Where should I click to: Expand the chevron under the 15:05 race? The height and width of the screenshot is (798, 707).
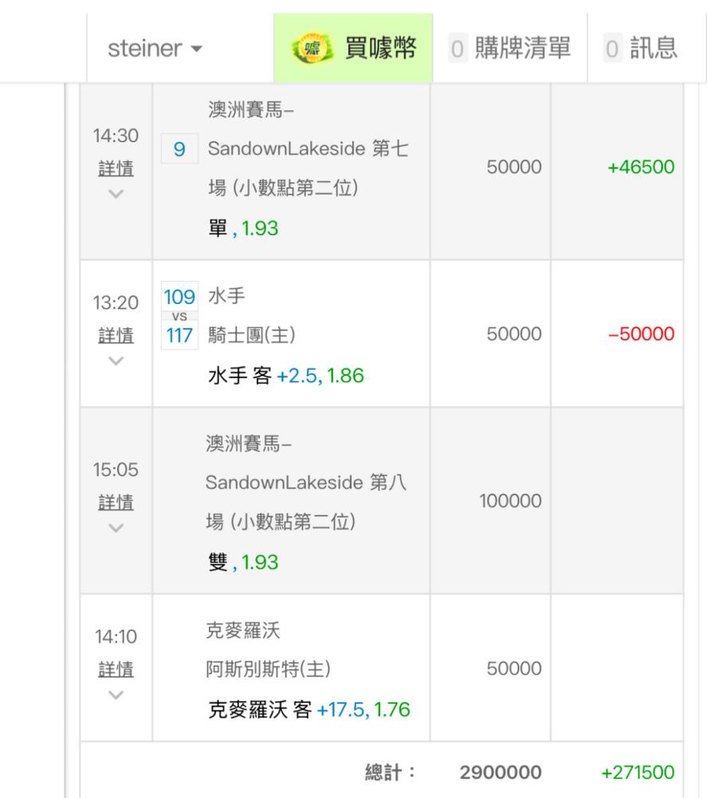coord(116,527)
